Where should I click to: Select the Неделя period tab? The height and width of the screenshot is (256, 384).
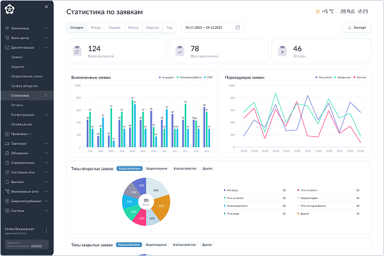[115, 28]
